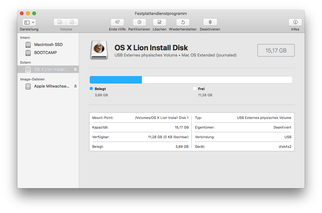This screenshot has height=213, width=322.
Task: Select Macintosh SSD in sidebar
Action: (48, 45)
